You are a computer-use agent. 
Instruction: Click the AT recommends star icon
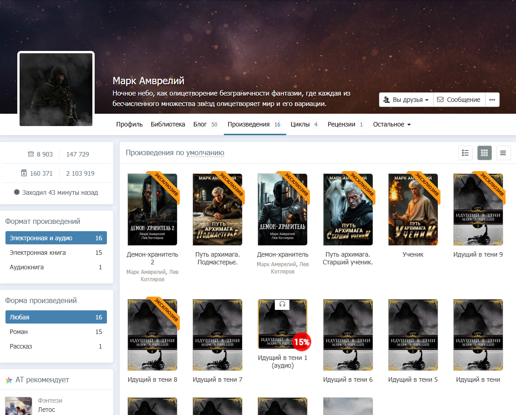(9, 380)
